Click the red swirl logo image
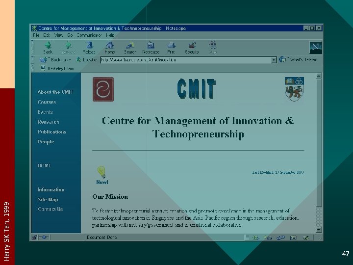Viewport: 353px width, 265px height. [x=103, y=89]
